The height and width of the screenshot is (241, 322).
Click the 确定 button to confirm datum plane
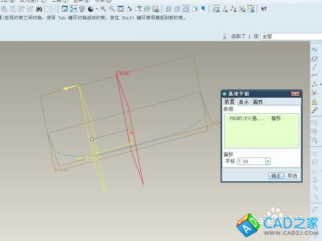(x=276, y=176)
